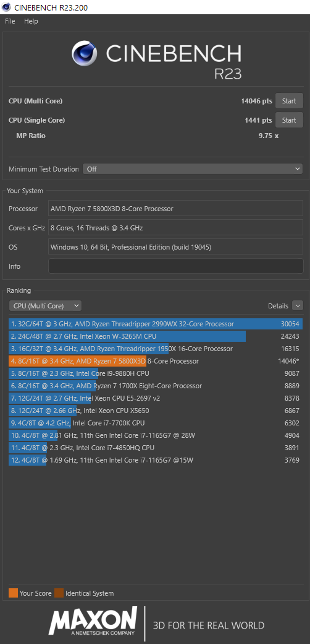Screen dimensions: 310x644
Task: Click the 14046 pts multi core score
Action: 256,101
